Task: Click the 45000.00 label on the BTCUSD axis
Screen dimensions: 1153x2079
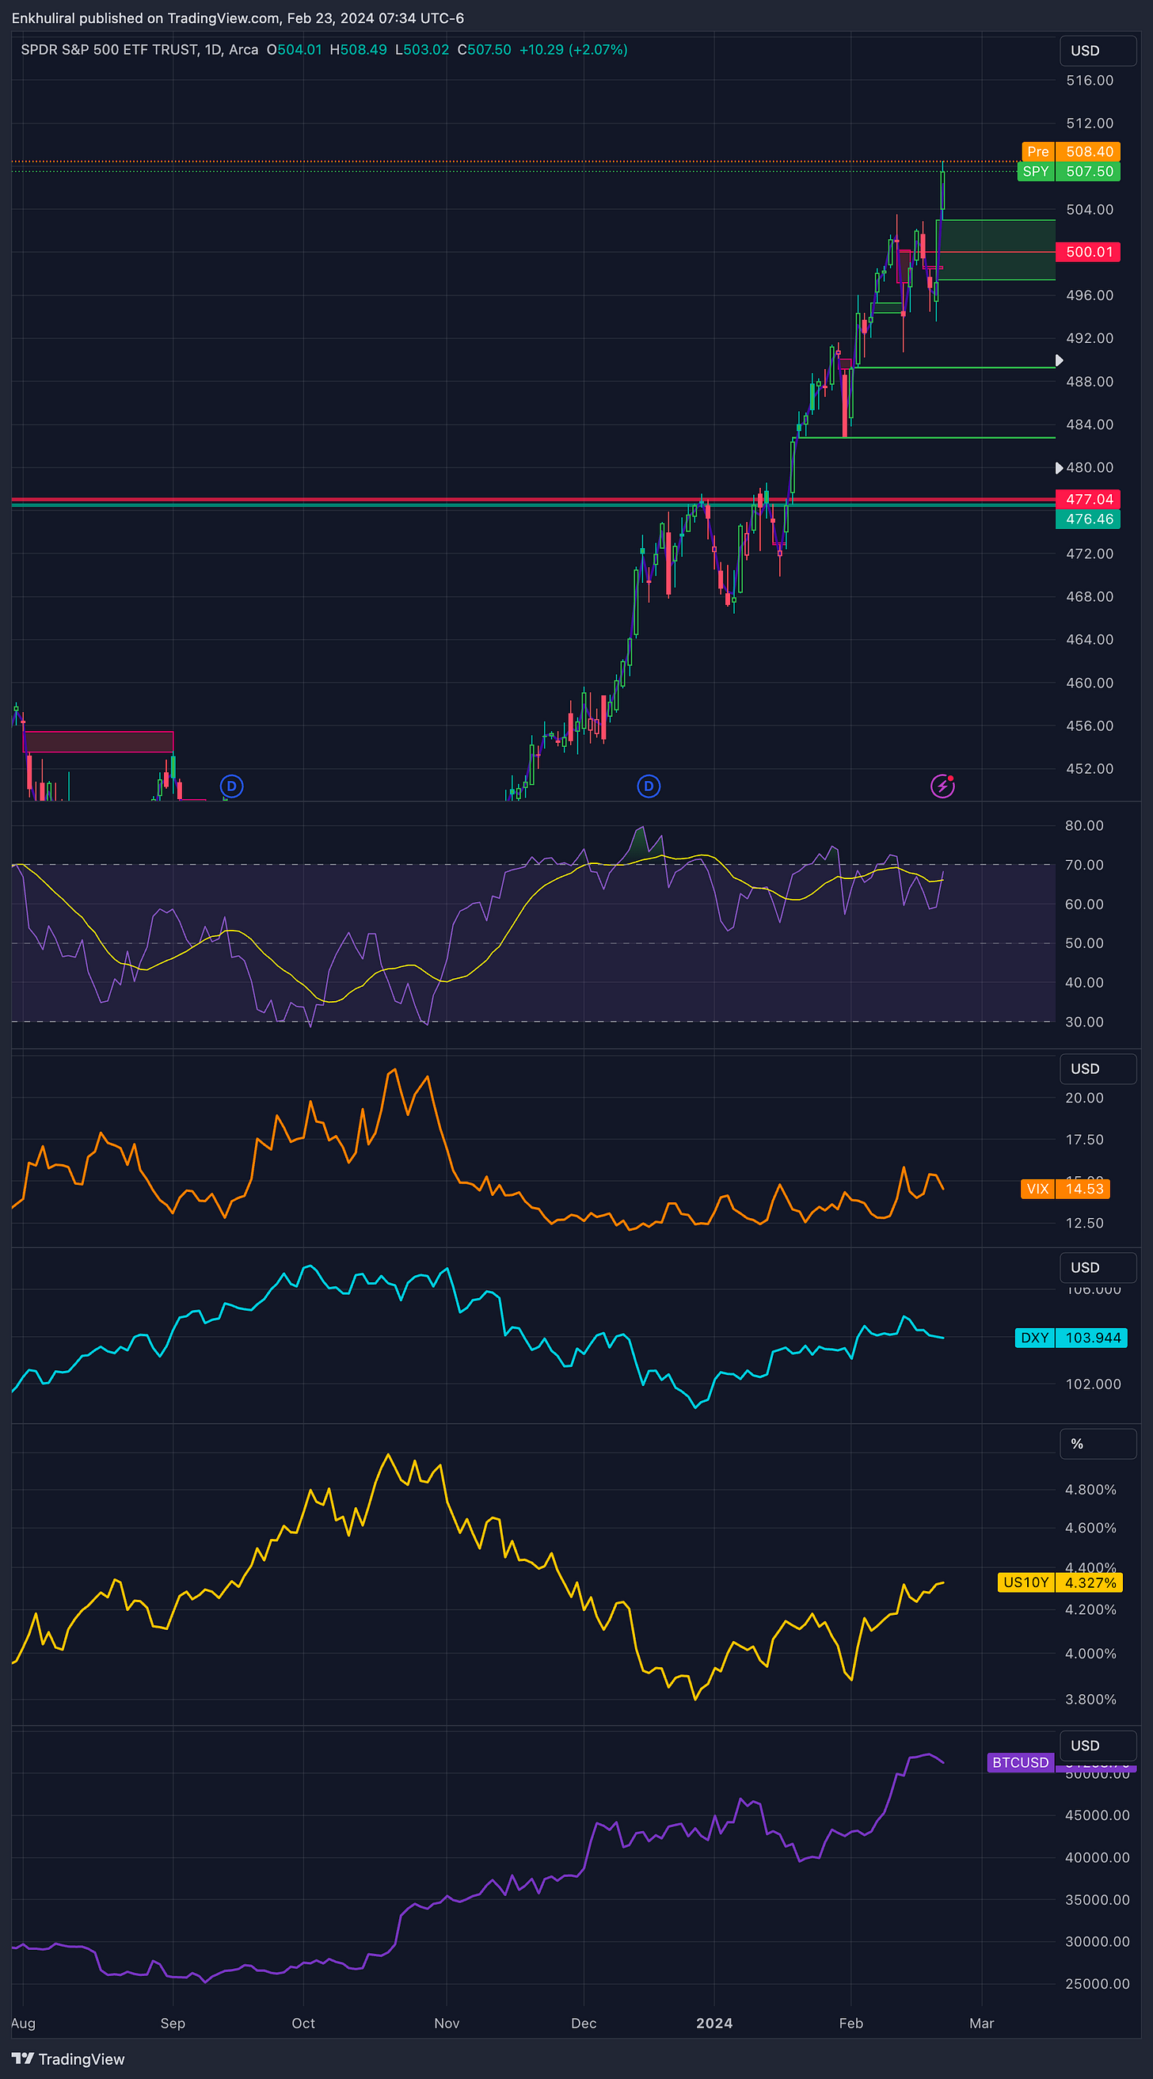Action: 1098,1815
